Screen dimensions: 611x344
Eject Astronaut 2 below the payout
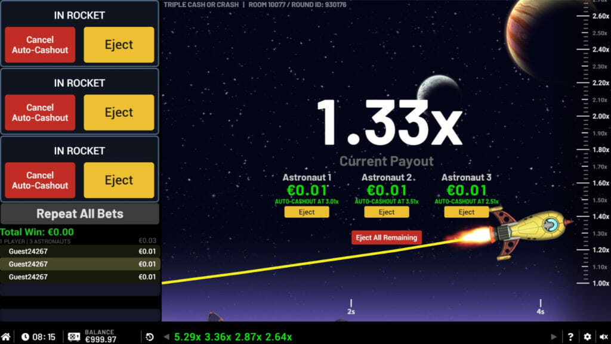(x=387, y=212)
